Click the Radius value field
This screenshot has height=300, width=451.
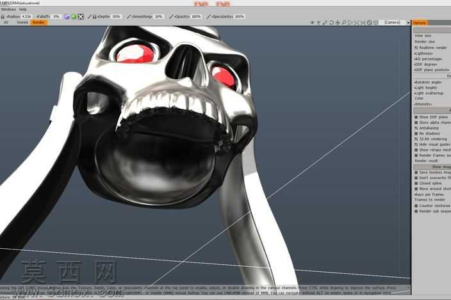[x=26, y=17]
